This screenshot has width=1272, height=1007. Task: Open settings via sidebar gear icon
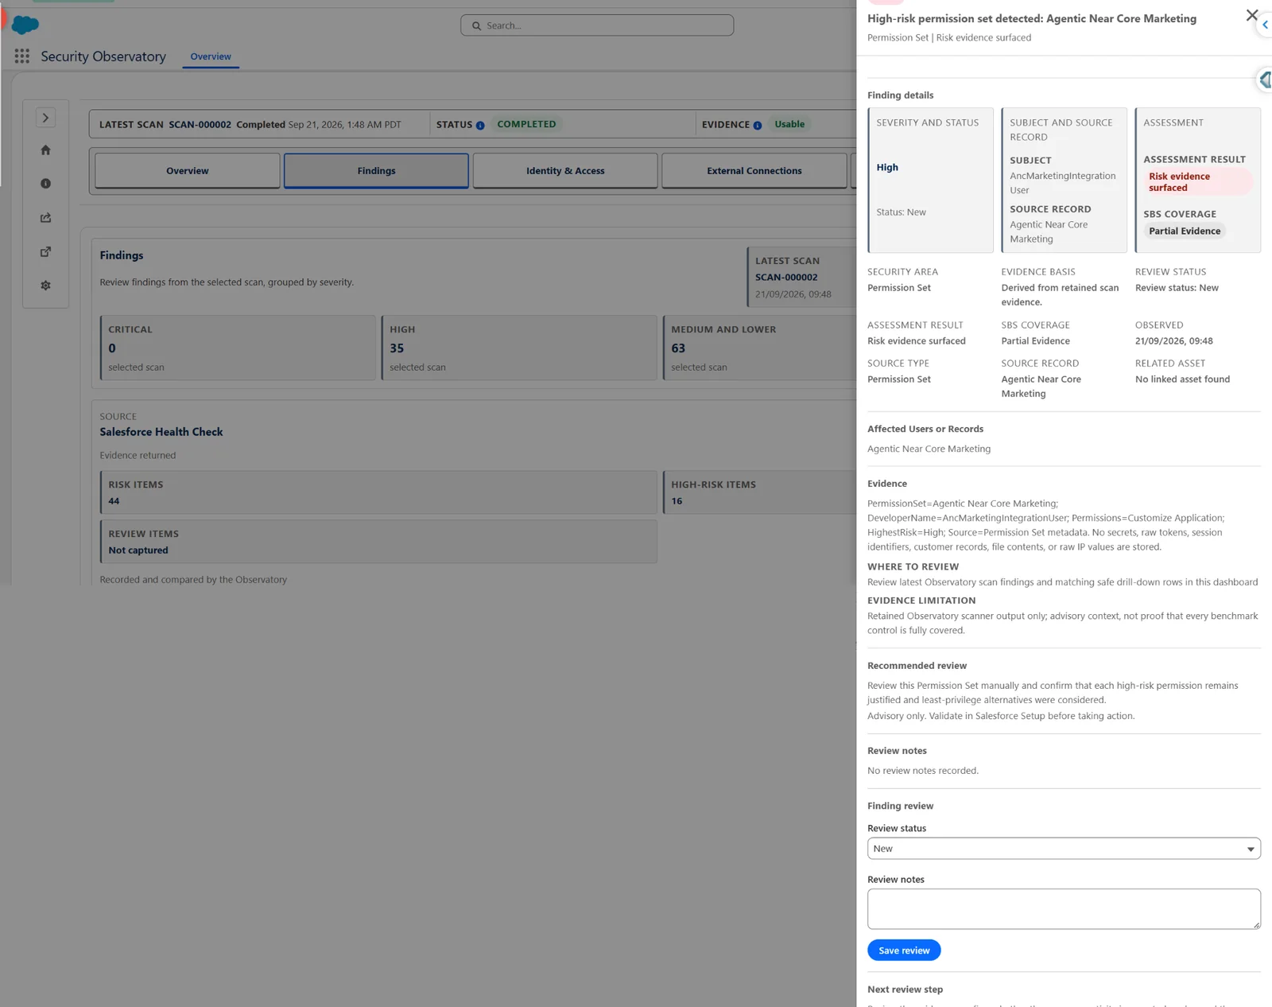pyautogui.click(x=45, y=286)
